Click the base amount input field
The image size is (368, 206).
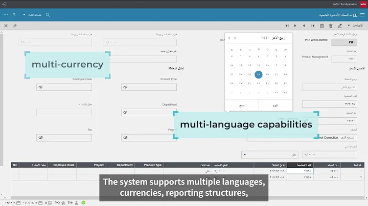pyautogui.click(x=330, y=154)
